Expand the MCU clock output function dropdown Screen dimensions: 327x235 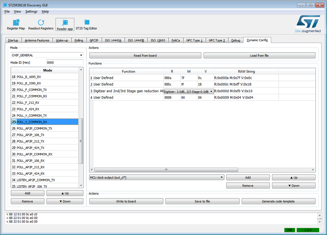tap(156, 177)
